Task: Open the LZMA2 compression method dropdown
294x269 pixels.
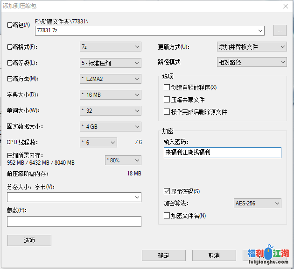Action: click(x=110, y=79)
